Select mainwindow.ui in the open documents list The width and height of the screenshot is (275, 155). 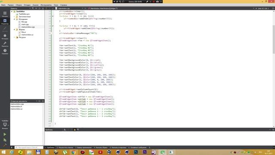(16, 109)
